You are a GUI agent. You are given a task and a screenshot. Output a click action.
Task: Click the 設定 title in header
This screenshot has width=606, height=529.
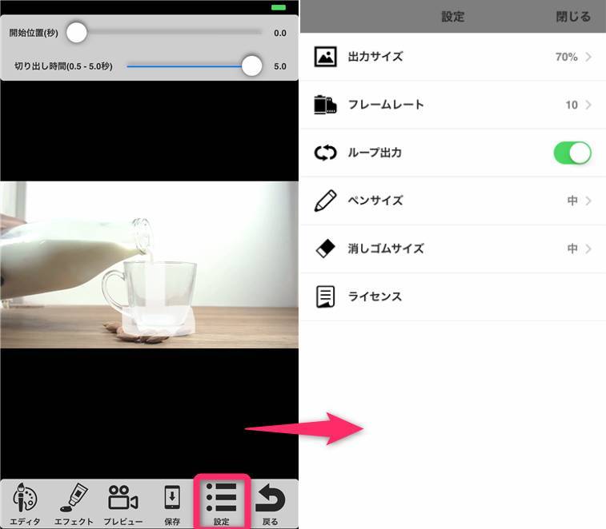click(453, 17)
